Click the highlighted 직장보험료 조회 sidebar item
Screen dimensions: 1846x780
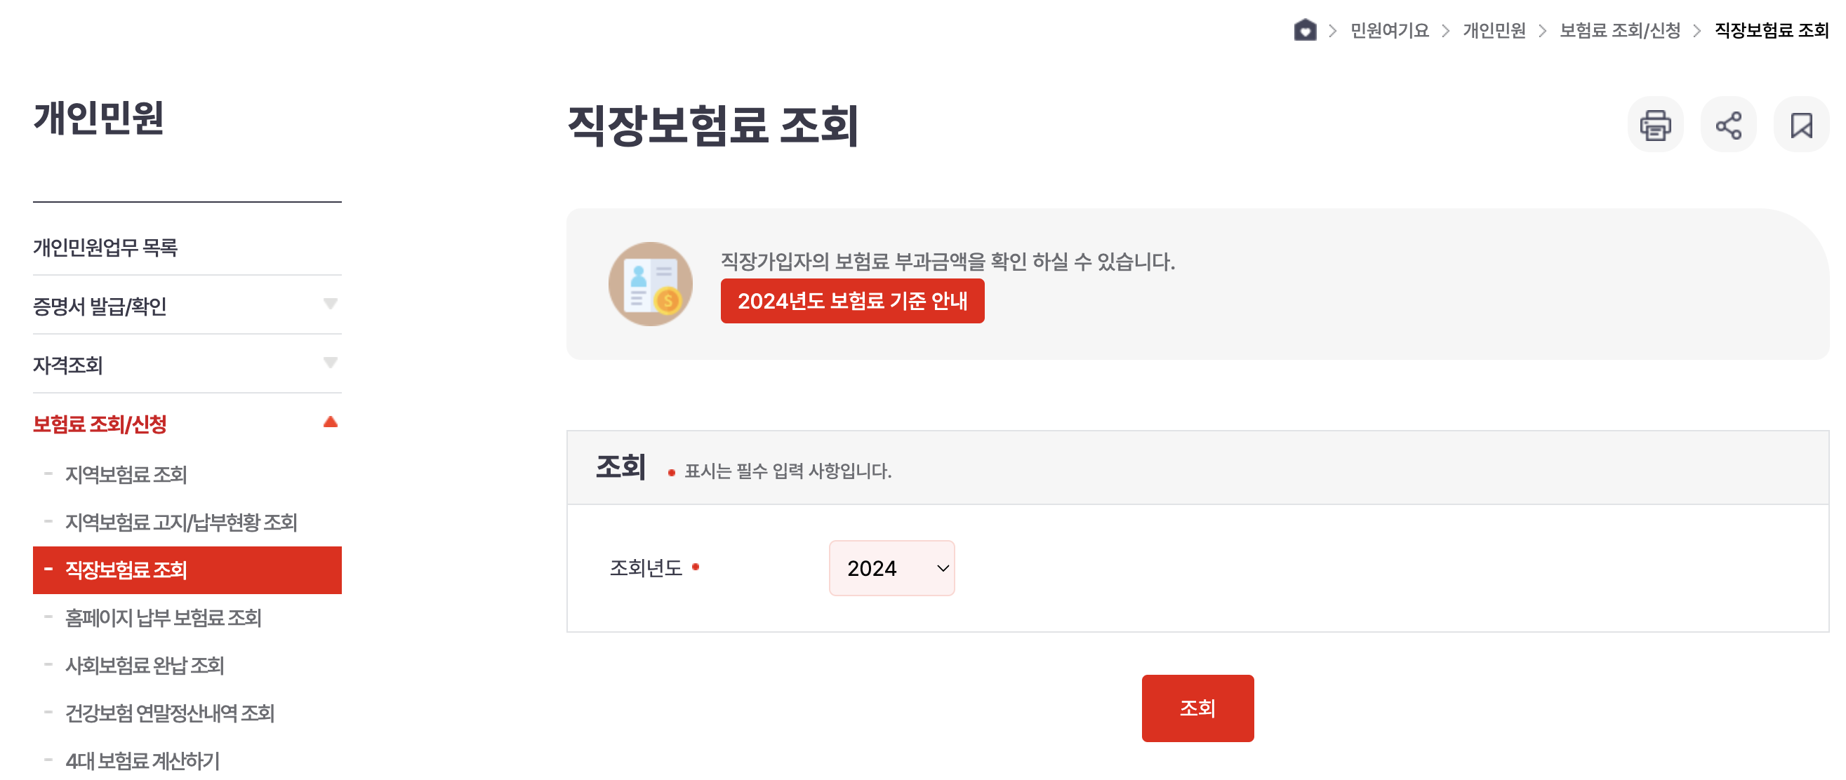click(x=126, y=571)
